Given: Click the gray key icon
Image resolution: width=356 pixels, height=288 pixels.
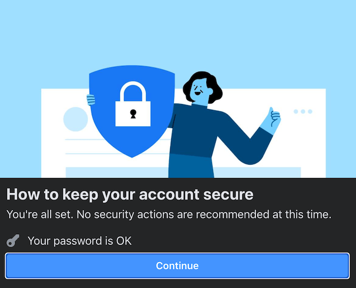Looking at the screenshot, I should 13,241.
